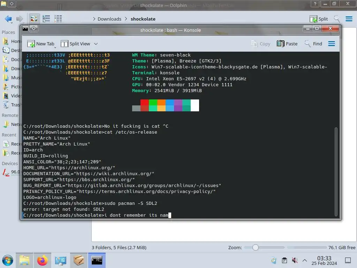Viewport: 357px width, 268px height.
Task: Click the Split button in Dolphin
Action: pos(319,19)
